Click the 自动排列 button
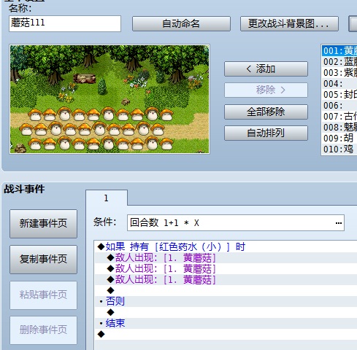The image size is (357, 350). 266,133
